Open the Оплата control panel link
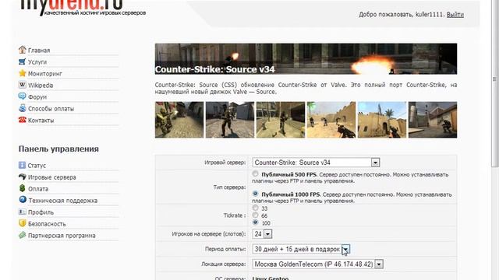 pos(38,189)
